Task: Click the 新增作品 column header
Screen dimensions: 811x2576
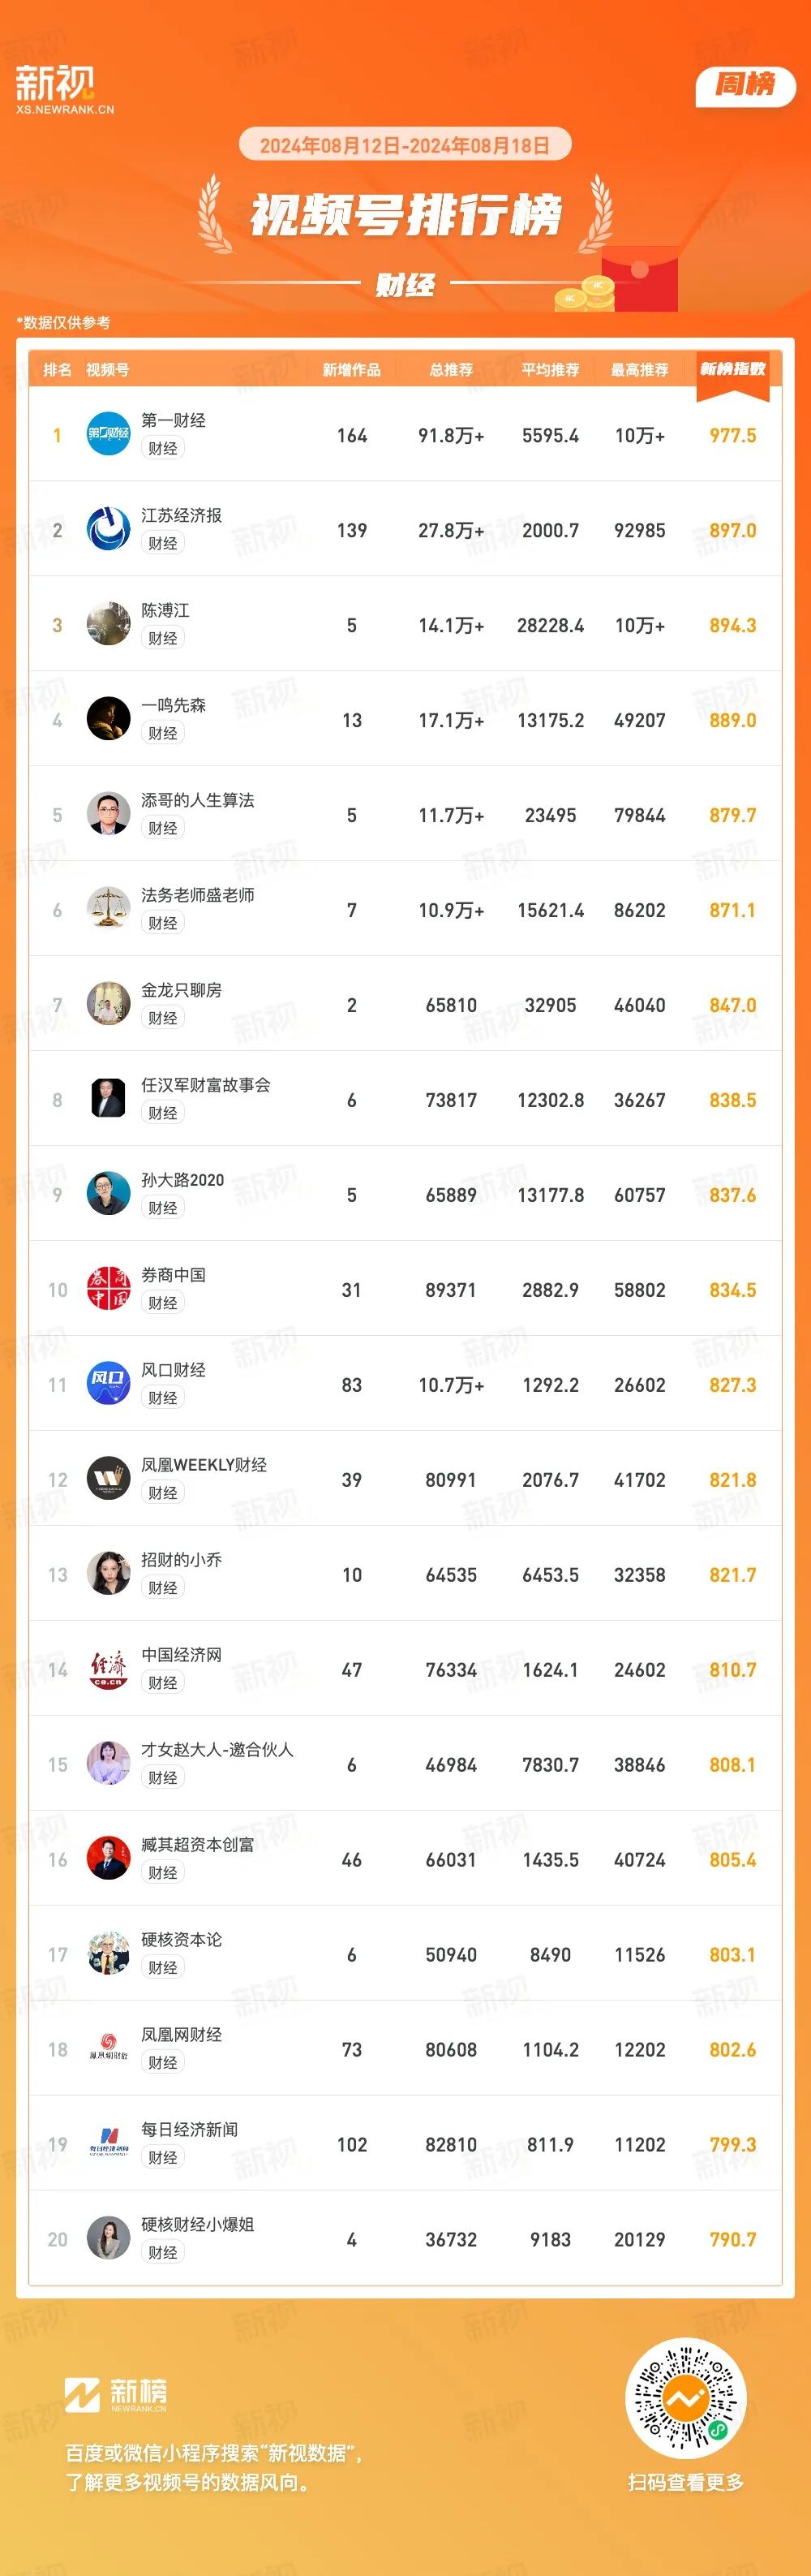Action: pyautogui.click(x=351, y=370)
